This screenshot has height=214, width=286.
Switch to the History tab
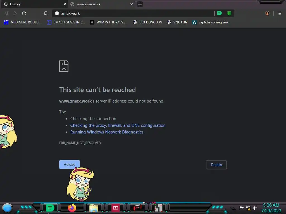pos(34,4)
